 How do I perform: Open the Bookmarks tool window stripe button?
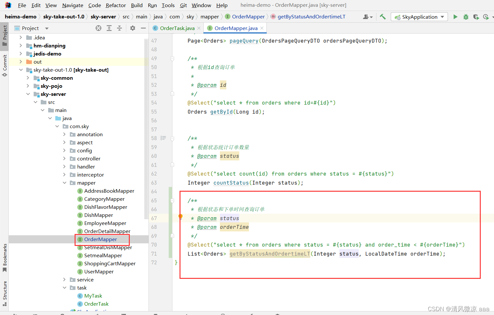(5, 258)
